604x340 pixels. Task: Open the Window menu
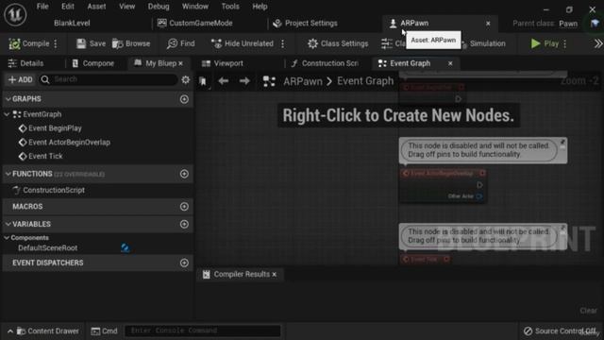[195, 7]
